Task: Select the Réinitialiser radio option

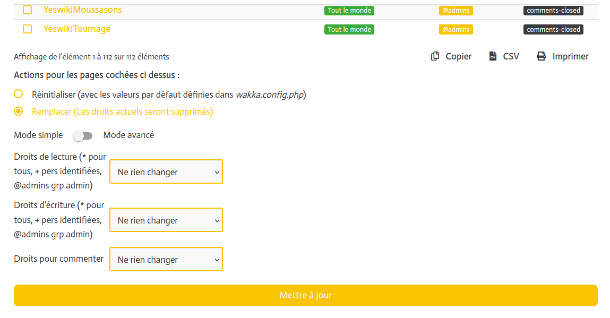Action: click(19, 94)
